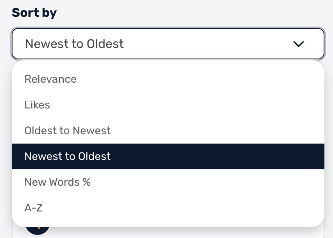Click the white padding below the A-Z option
Screen dimensions: 333x238
pyautogui.click(x=168, y=222)
